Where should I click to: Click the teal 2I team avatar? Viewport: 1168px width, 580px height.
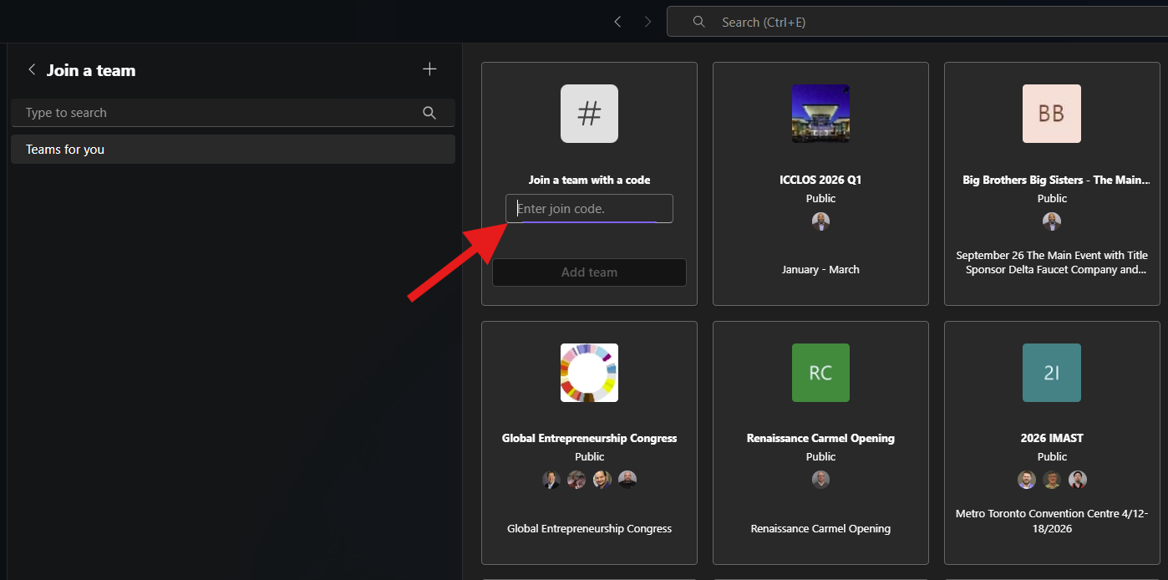(1051, 373)
